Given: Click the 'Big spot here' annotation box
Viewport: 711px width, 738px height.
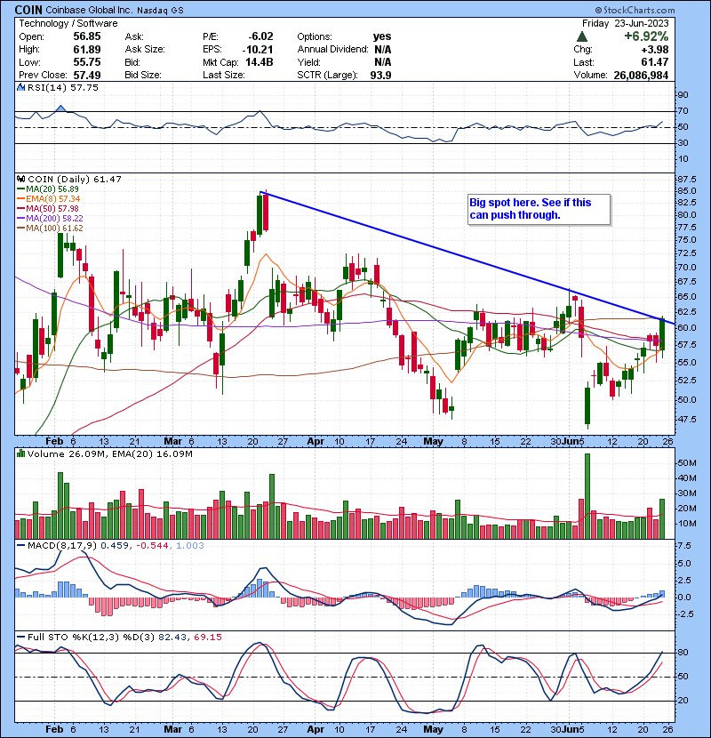Looking at the screenshot, I should point(539,209).
